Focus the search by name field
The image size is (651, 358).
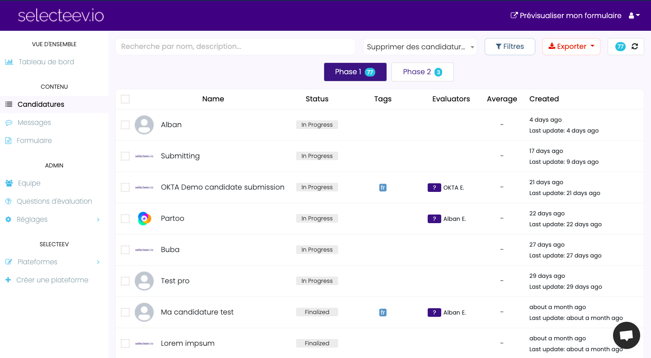[x=236, y=47]
